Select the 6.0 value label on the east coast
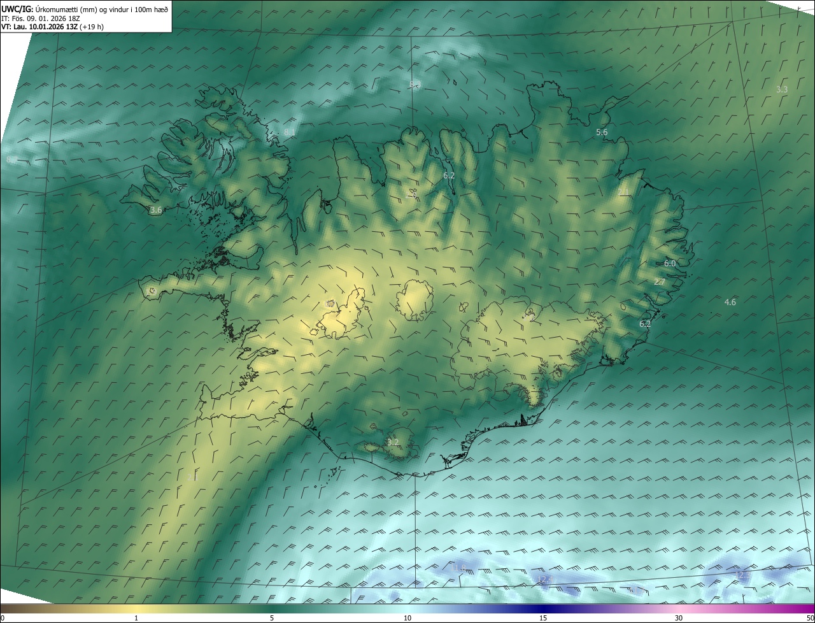Screen dimensions: 815x623 670,263
